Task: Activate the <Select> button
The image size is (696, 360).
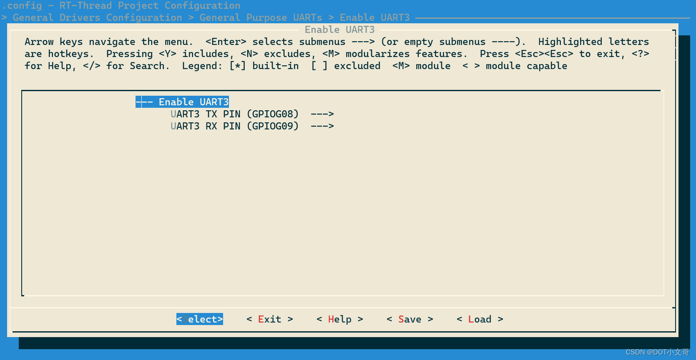Action: pos(200,319)
